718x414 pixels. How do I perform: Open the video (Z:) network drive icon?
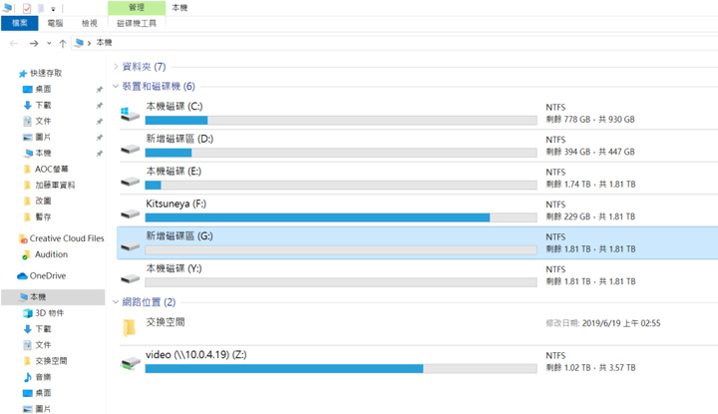click(x=130, y=361)
